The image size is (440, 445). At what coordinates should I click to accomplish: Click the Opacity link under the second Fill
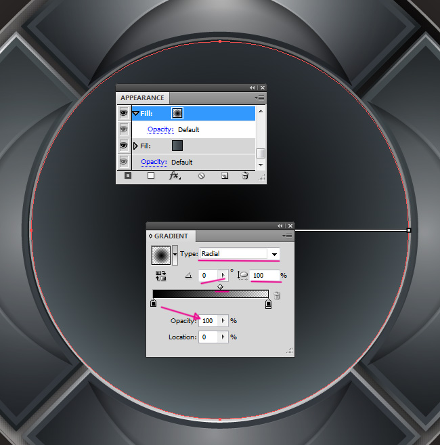tap(154, 162)
